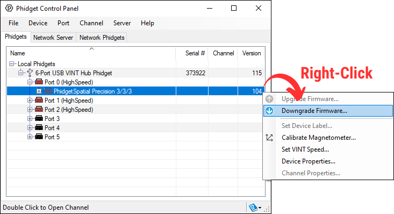Select the PhidgetSpatial Precision 3/3/3 row text

92,91
